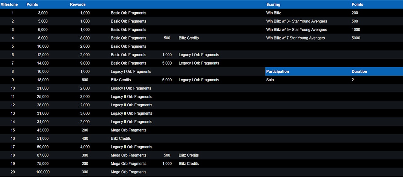Select the 25,000 points cell
This screenshot has width=403, height=177.
[43, 97]
